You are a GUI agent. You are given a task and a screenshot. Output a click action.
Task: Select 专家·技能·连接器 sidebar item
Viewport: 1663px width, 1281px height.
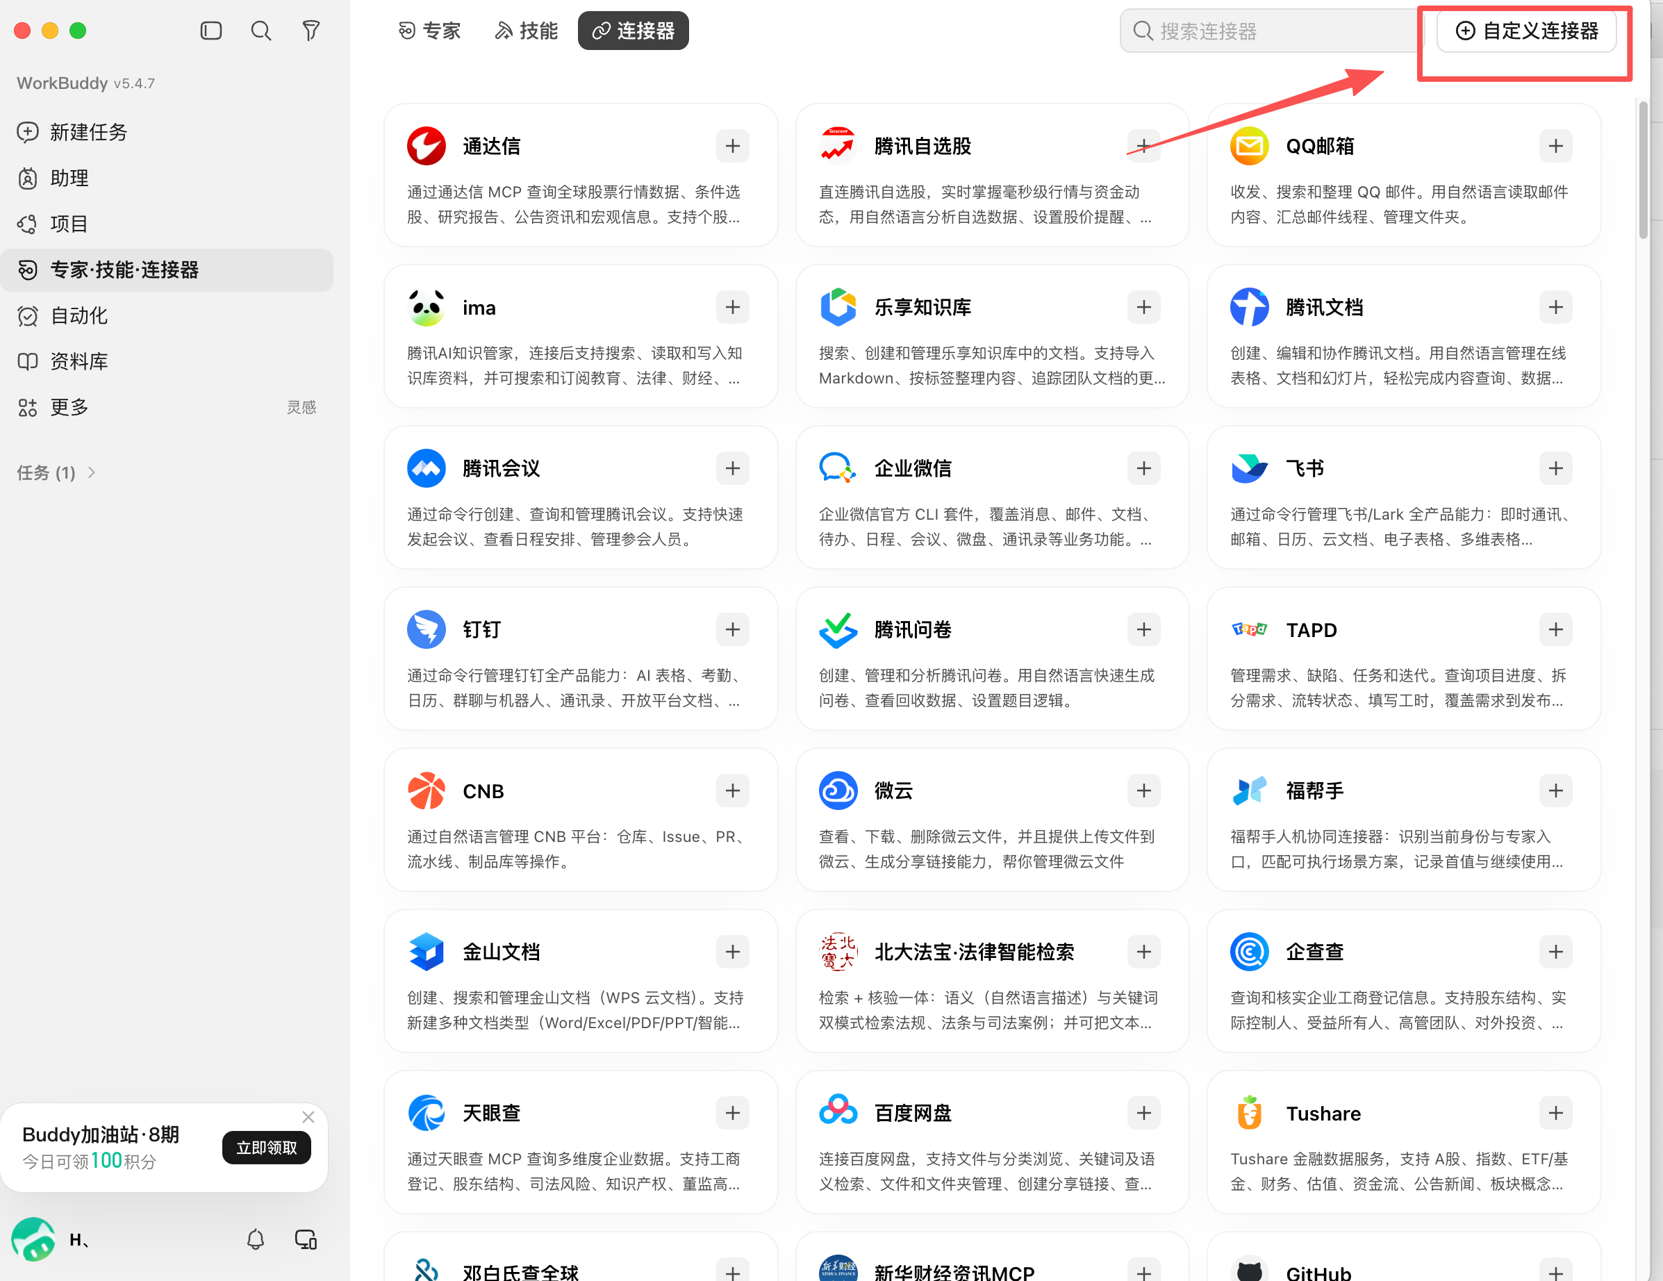click(167, 270)
